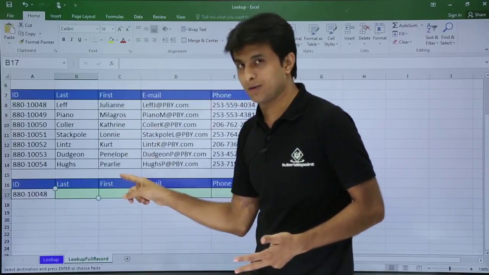Click the Insert Function fx icon
The height and width of the screenshot is (275, 489).
112,63
